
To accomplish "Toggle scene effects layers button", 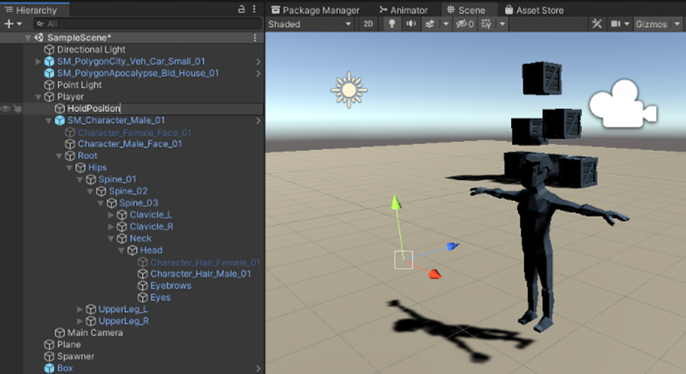I will pos(430,24).
